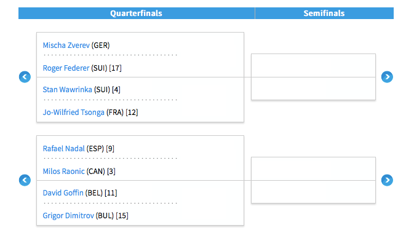The image size is (406, 249).
Task: Open Rafael Nadal player profile
Action: (64, 149)
